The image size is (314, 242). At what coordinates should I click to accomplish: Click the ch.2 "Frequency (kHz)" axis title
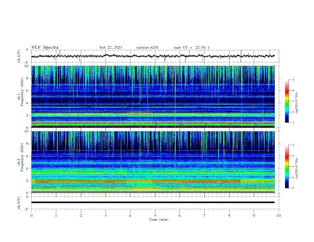(22, 157)
